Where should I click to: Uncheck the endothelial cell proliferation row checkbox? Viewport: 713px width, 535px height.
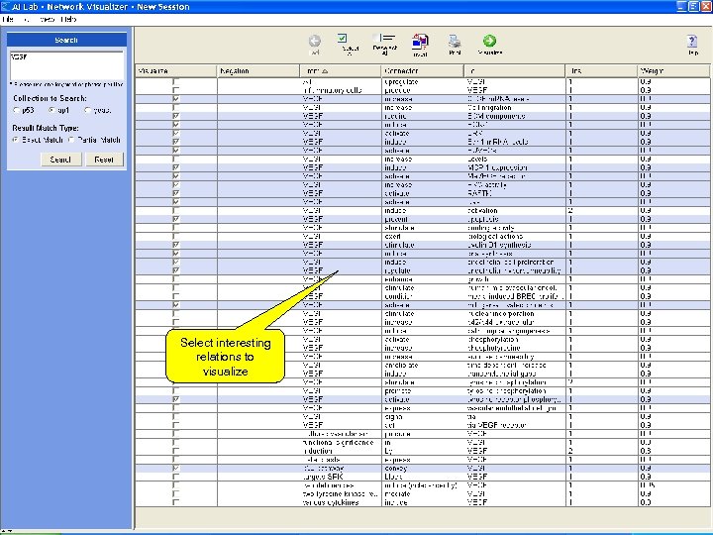click(x=176, y=262)
